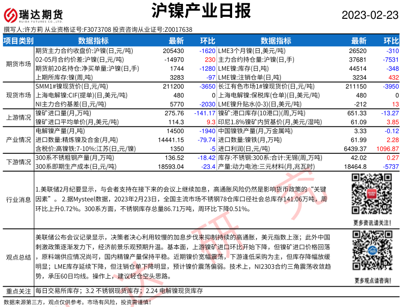
Task: Click the 更多资讯请关注 caption text
Action: 371,222
